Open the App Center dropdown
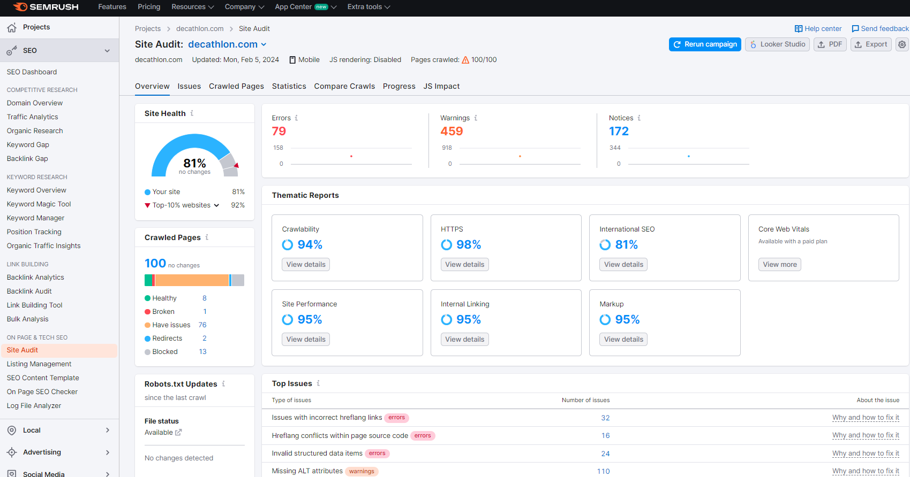This screenshot has height=477, width=910. [306, 7]
